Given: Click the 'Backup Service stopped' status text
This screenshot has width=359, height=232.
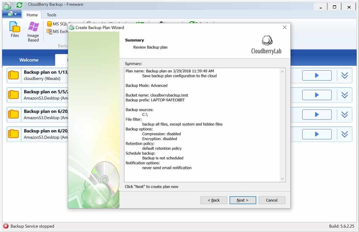Looking at the screenshot, I should pos(32,226).
